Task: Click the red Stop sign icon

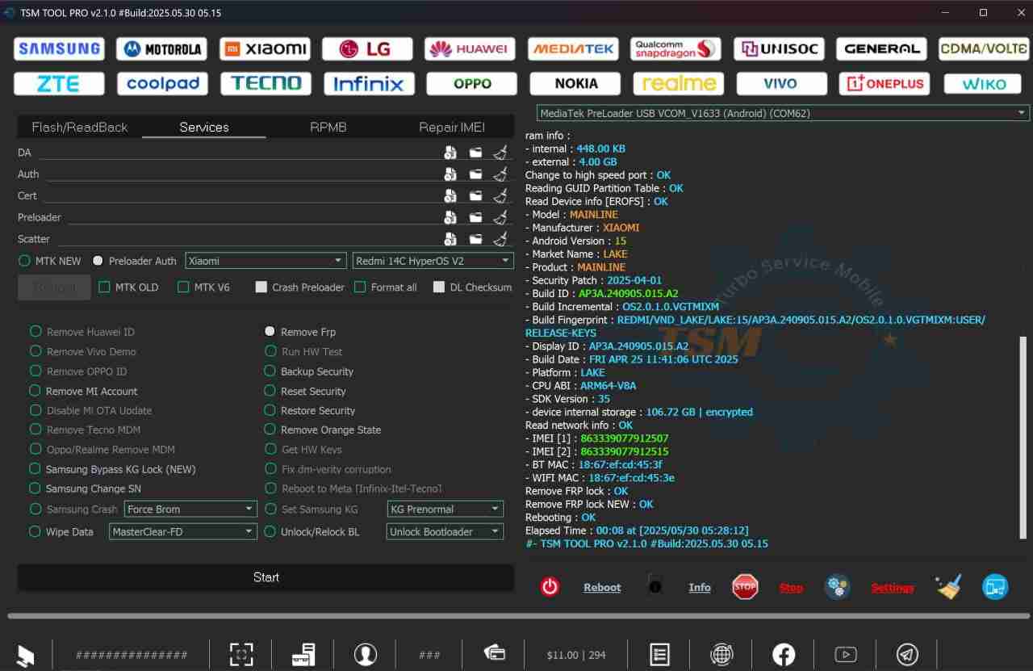Action: [745, 587]
